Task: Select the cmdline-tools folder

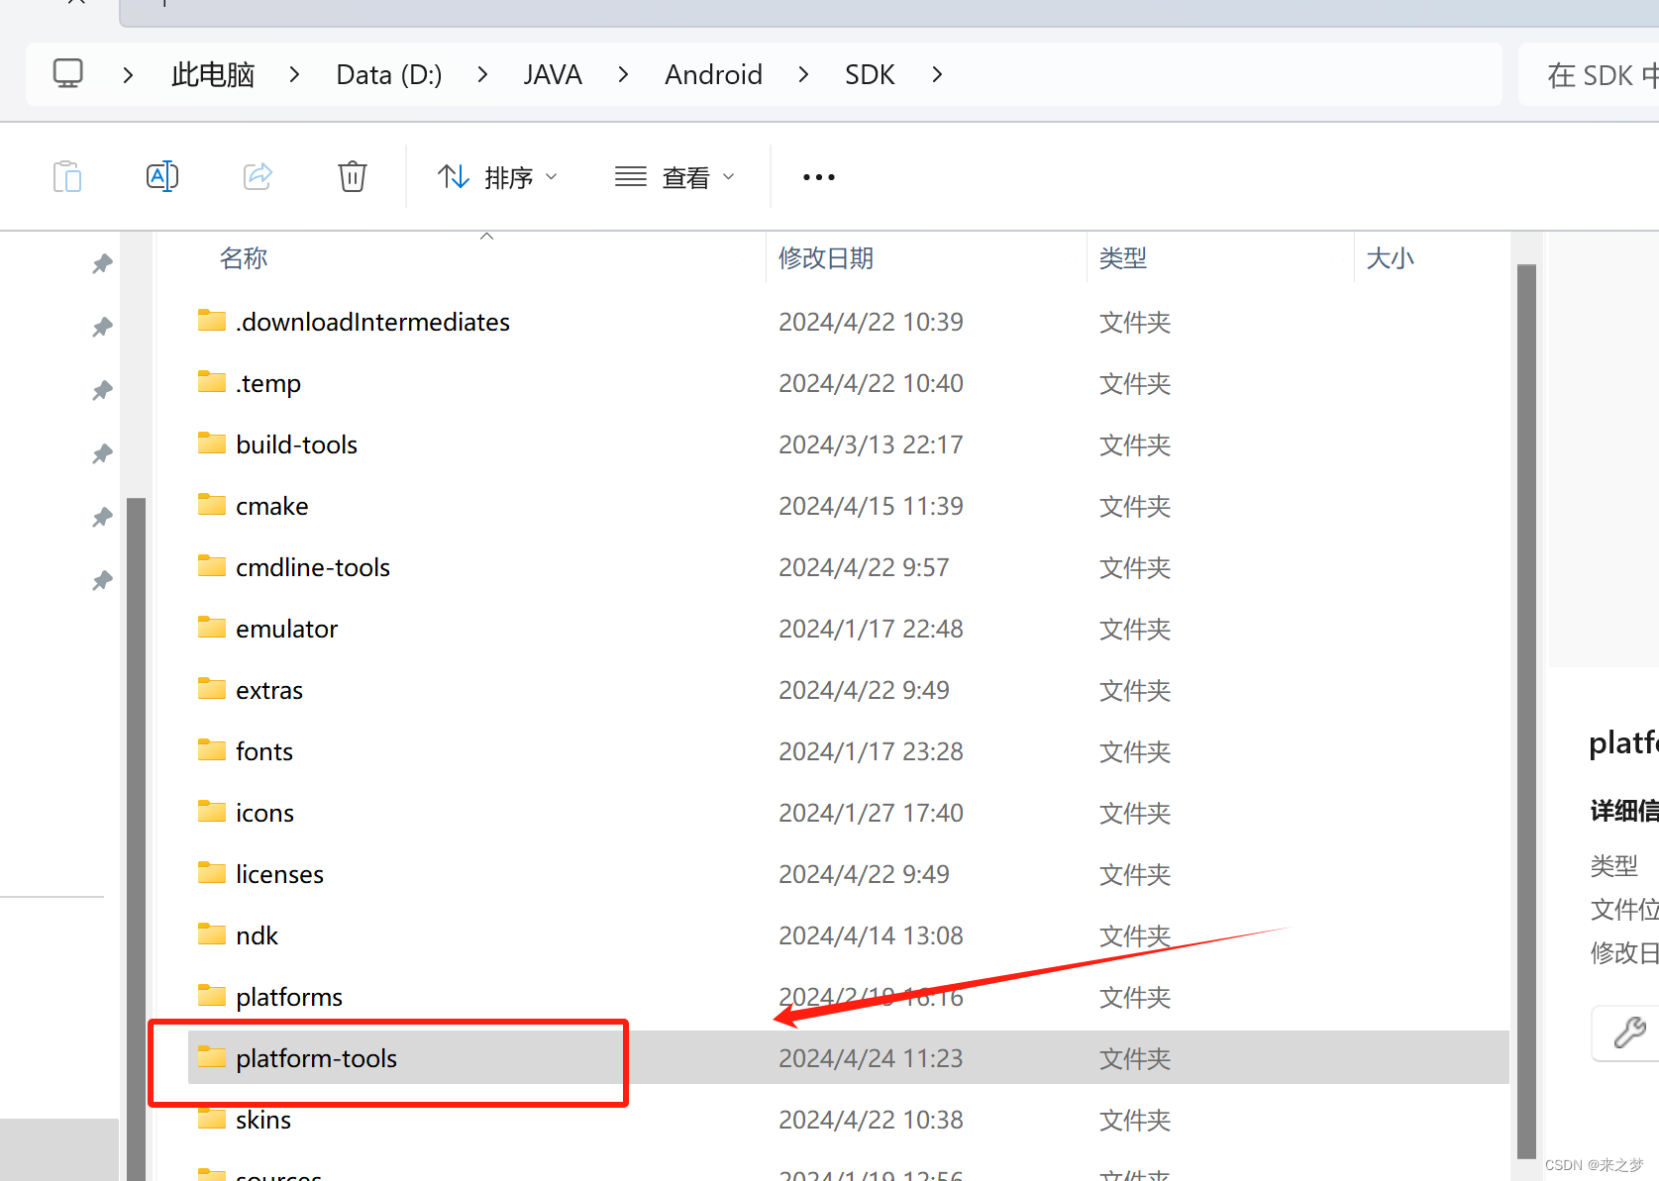Action: 313,566
